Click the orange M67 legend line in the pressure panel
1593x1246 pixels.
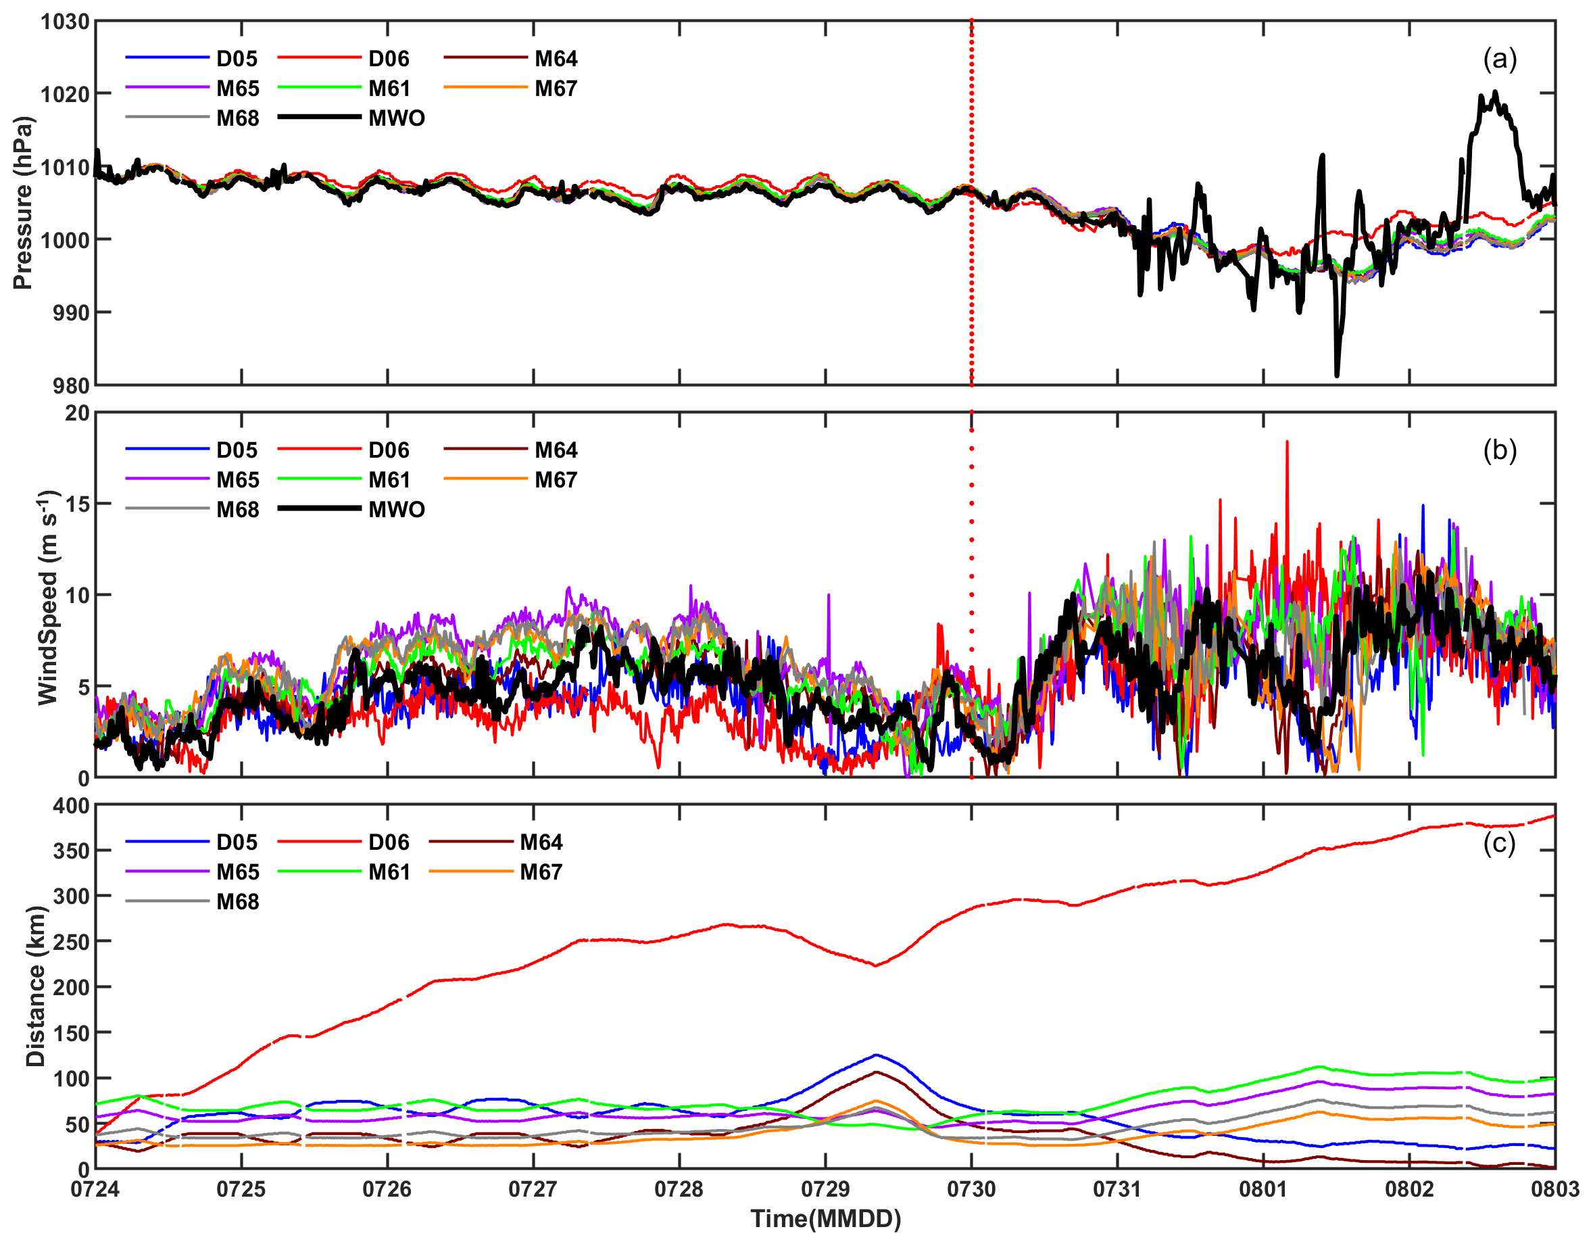coord(485,87)
